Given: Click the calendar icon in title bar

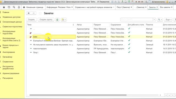Looking at the screenshot, I should click(133, 2).
